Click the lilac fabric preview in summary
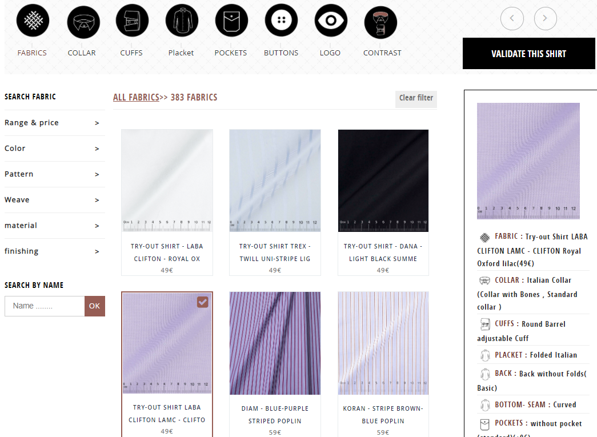The width and height of the screenshot is (597, 437). (x=528, y=161)
